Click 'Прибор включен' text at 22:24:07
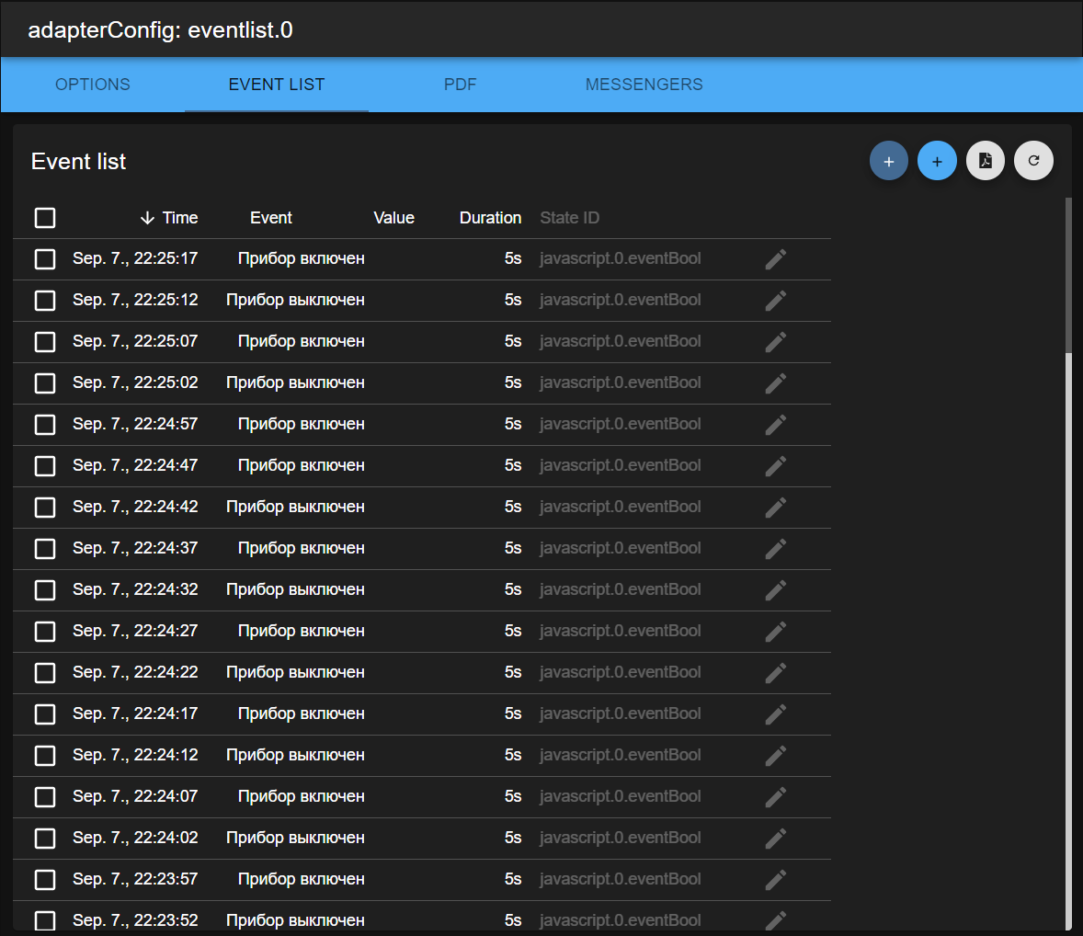The width and height of the screenshot is (1083, 936). [x=302, y=796]
